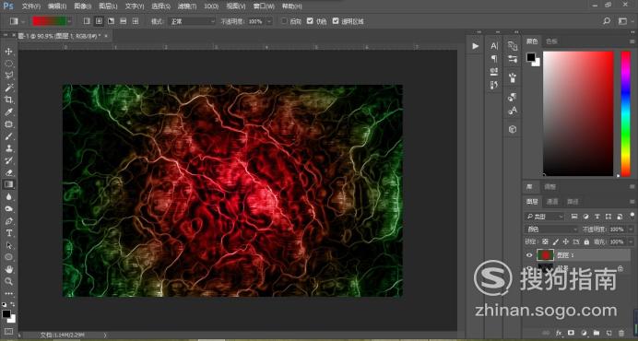
Task: Hide 图层 1 using the eye icon
Action: click(x=529, y=255)
